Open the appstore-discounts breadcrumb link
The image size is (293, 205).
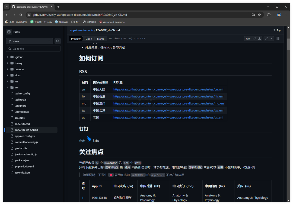click(82, 30)
